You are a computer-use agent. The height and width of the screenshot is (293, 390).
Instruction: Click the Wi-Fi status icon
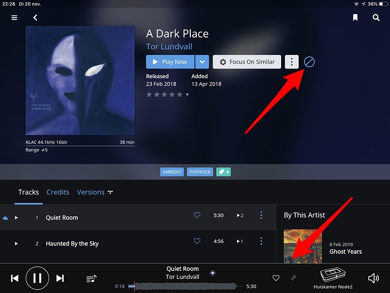pos(357,4)
